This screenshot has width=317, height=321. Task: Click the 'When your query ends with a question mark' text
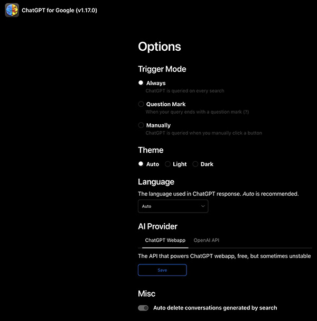pyautogui.click(x=197, y=112)
